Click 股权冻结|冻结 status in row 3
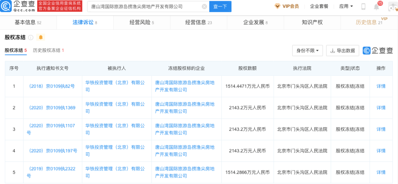Image resolution: width=398 pixels, height=184 pixels. 350,129
